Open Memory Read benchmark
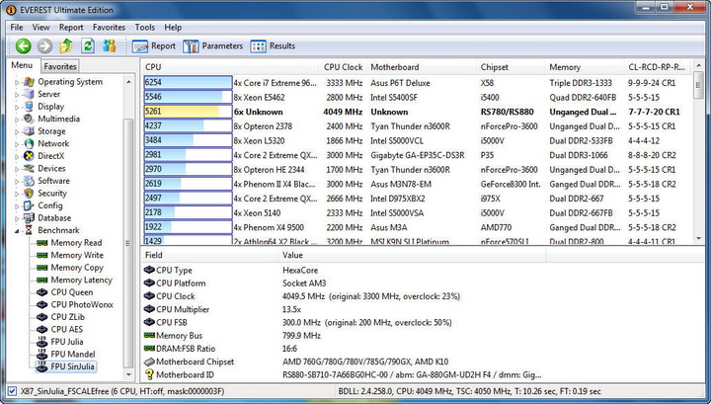The image size is (711, 404). pyautogui.click(x=76, y=243)
